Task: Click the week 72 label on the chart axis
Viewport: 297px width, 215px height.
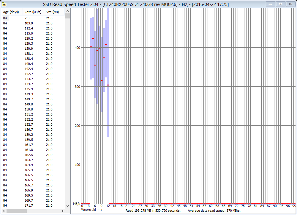Action: click(x=237, y=206)
